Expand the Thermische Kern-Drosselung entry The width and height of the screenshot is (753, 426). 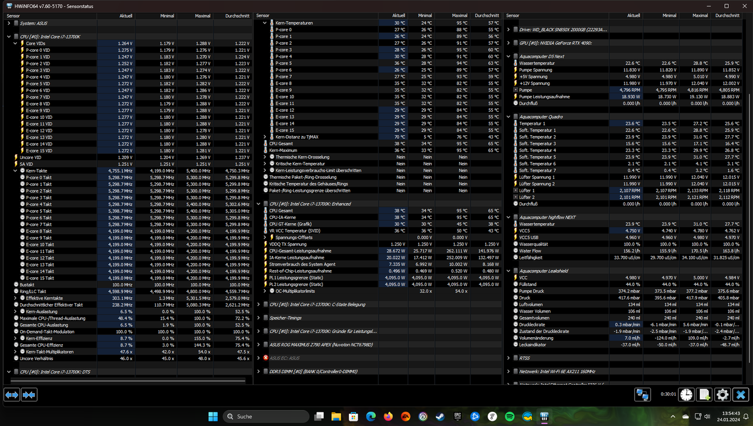point(265,157)
